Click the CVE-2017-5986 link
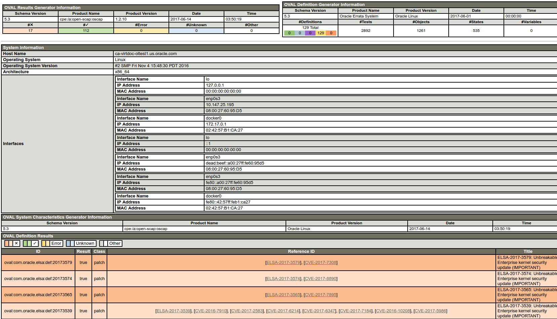 (431, 311)
